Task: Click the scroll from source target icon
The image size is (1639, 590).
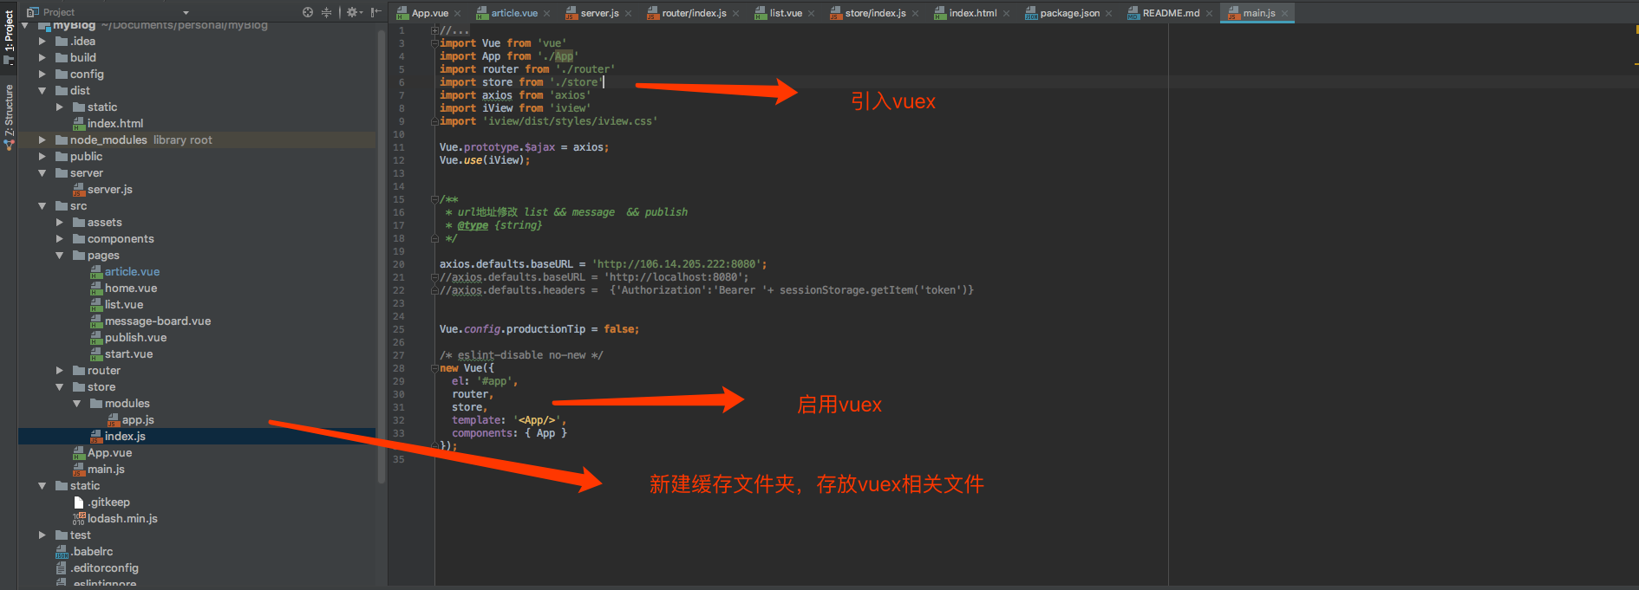Action: click(308, 12)
